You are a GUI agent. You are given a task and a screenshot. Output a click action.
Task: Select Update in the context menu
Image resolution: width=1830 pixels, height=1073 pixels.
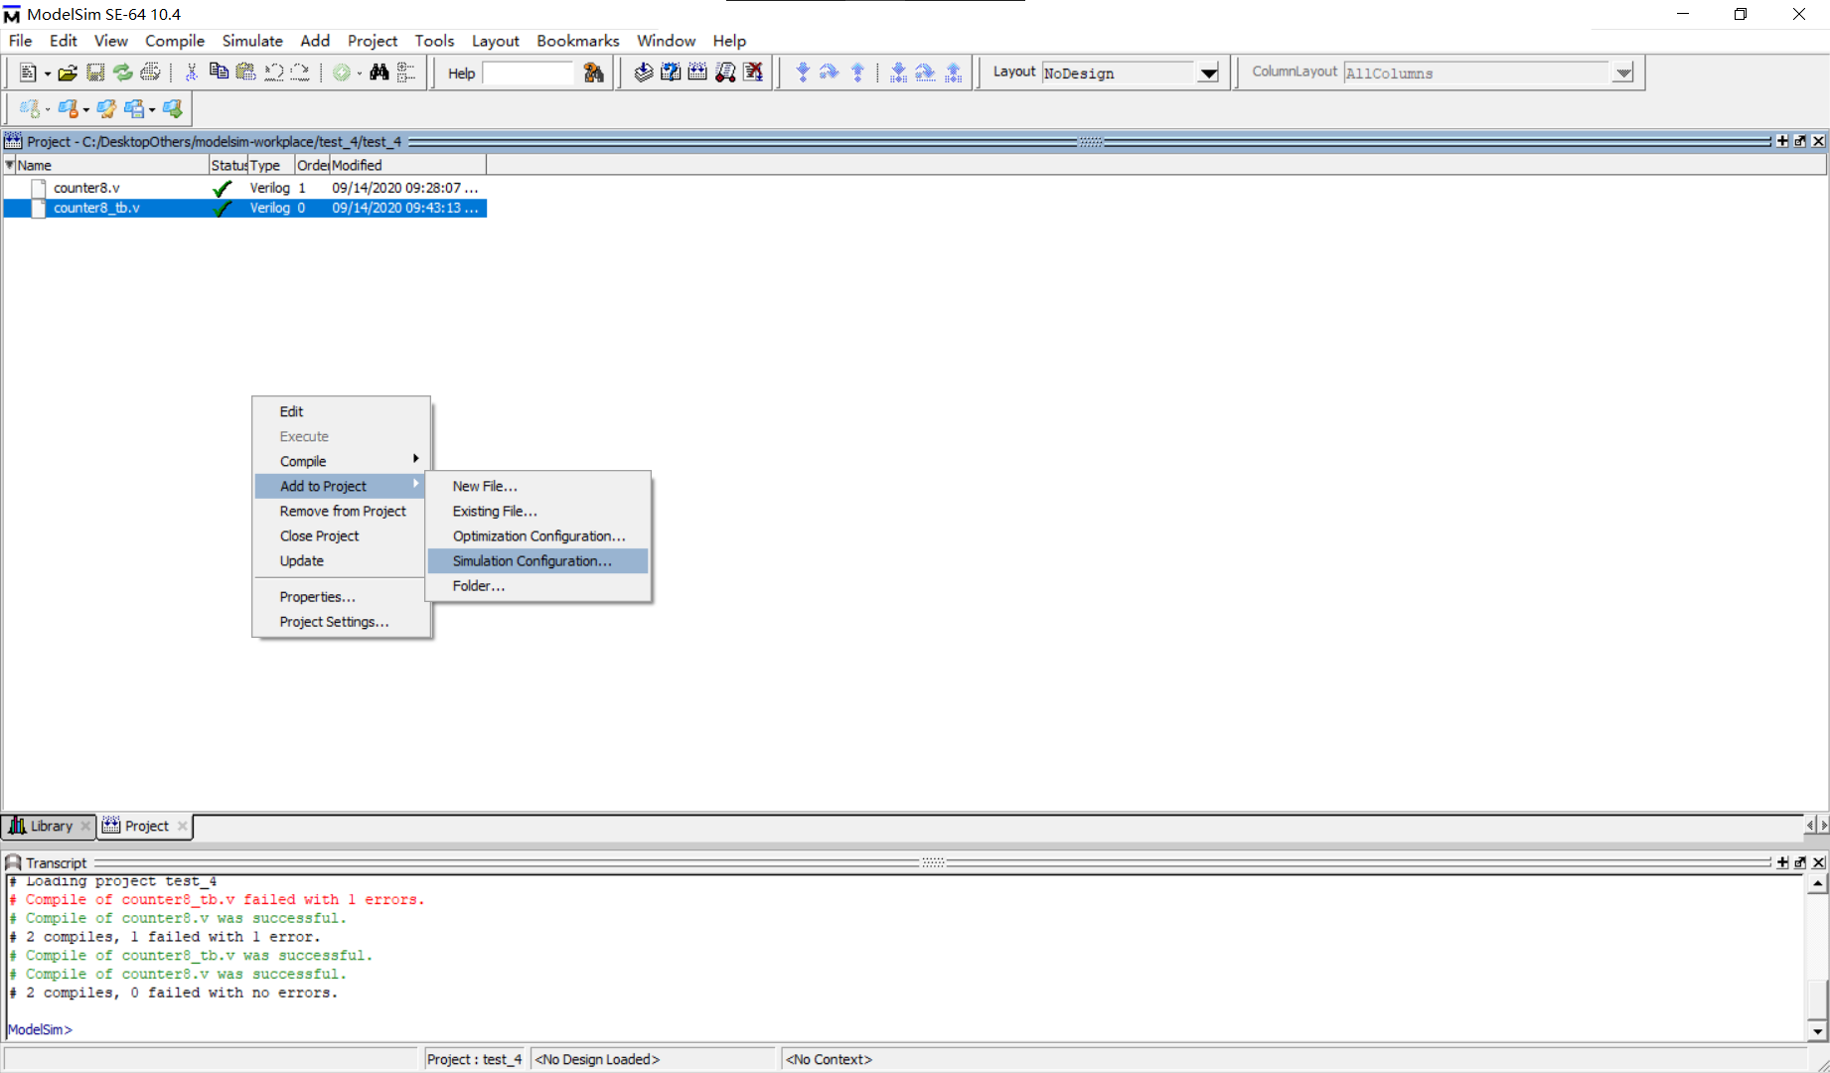pyautogui.click(x=341, y=561)
